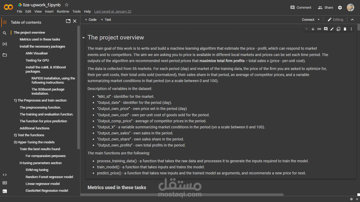Collapse The project overview section
Image resolution: width=360 pixels, height=202 pixels.
click(84, 38)
